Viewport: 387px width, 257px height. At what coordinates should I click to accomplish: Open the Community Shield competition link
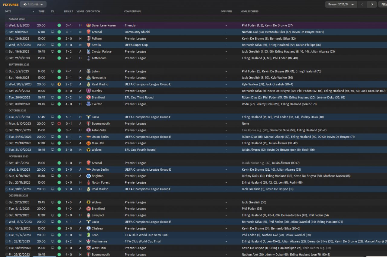pyautogui.click(x=137, y=32)
